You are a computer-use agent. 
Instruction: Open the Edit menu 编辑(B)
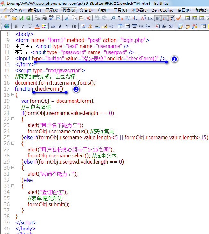pyautogui.click(x=35, y=10)
